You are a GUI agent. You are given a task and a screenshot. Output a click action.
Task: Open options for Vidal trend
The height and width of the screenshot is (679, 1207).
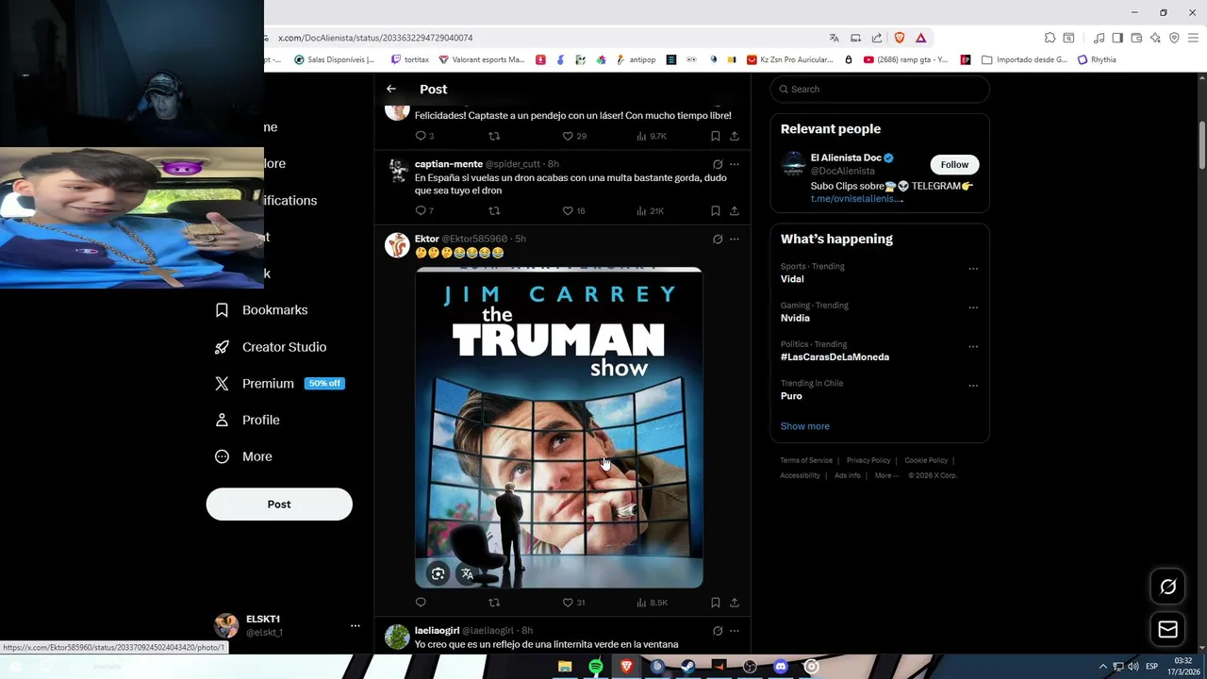click(973, 269)
